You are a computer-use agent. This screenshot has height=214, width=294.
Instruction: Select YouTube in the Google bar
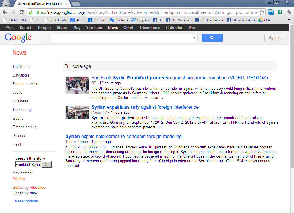(x=94, y=28)
